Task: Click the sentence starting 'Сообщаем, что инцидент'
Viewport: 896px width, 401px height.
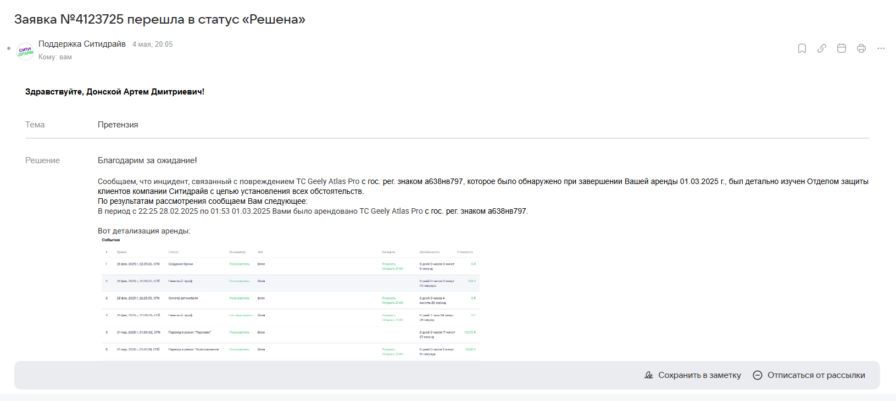Action: pyautogui.click(x=483, y=186)
